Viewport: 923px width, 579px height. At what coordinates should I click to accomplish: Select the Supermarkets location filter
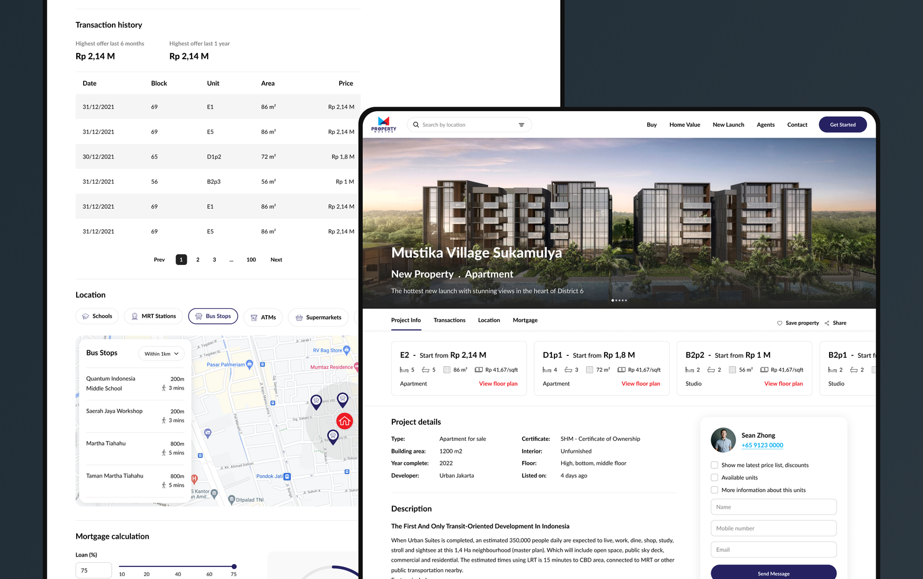pos(318,317)
